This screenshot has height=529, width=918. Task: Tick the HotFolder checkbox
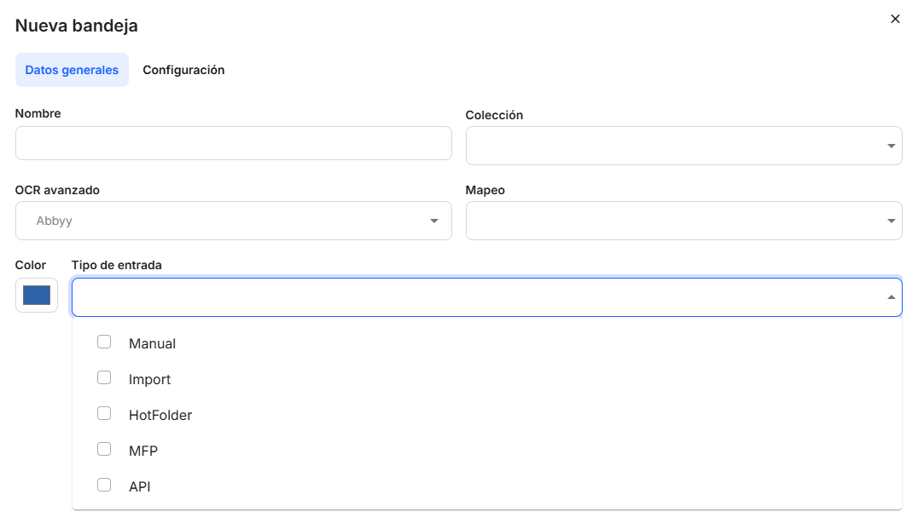104,413
